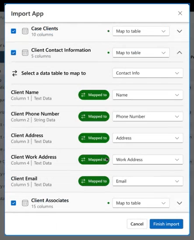The width and height of the screenshot is (194, 240).
Task: Open Client Associates Map to table dropdown
Action: pos(141,203)
